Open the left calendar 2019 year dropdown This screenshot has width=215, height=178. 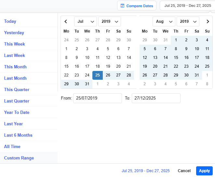[x=109, y=22]
